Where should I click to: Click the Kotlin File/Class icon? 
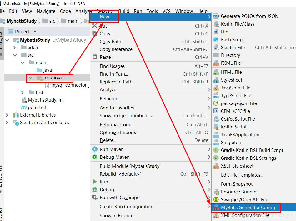[216, 24]
